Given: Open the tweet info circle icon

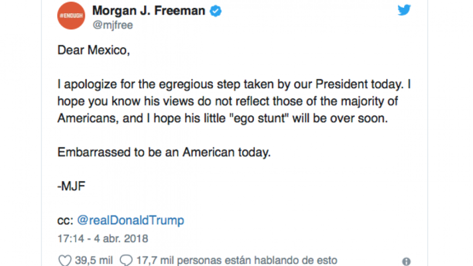Looking at the screenshot, I should coord(406,261).
